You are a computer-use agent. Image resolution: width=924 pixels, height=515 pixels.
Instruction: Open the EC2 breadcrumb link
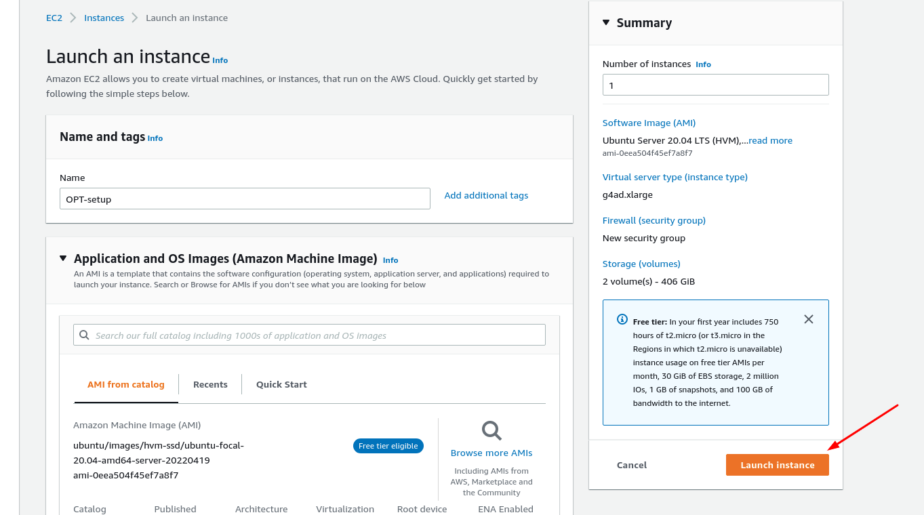pyautogui.click(x=54, y=18)
